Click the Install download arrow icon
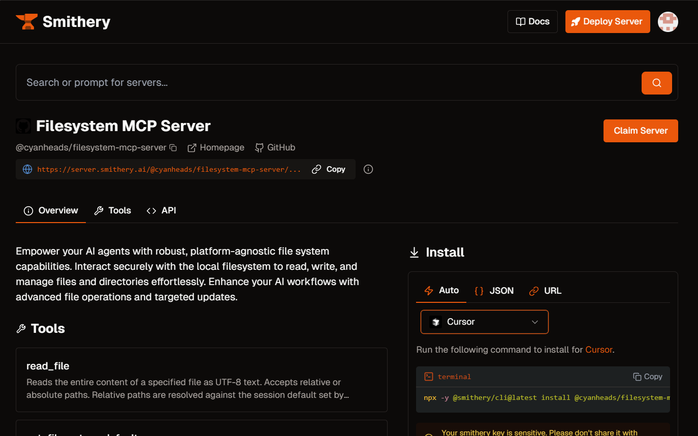This screenshot has height=436, width=698. click(415, 253)
